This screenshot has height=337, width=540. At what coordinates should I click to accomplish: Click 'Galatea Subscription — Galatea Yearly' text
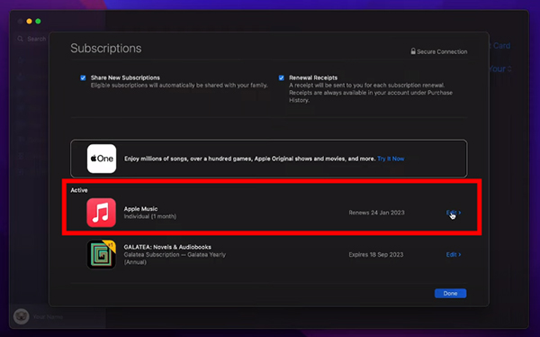(x=175, y=255)
